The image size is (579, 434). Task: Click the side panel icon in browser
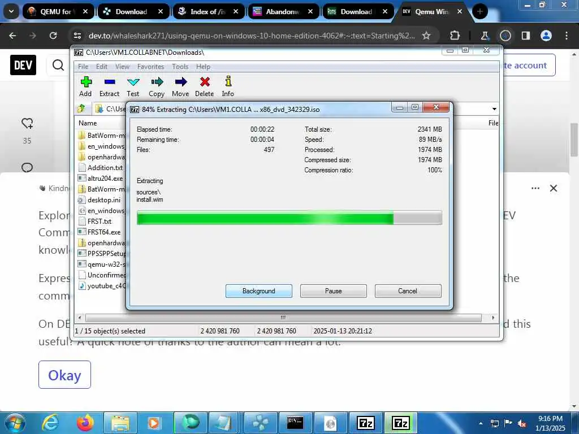525,36
